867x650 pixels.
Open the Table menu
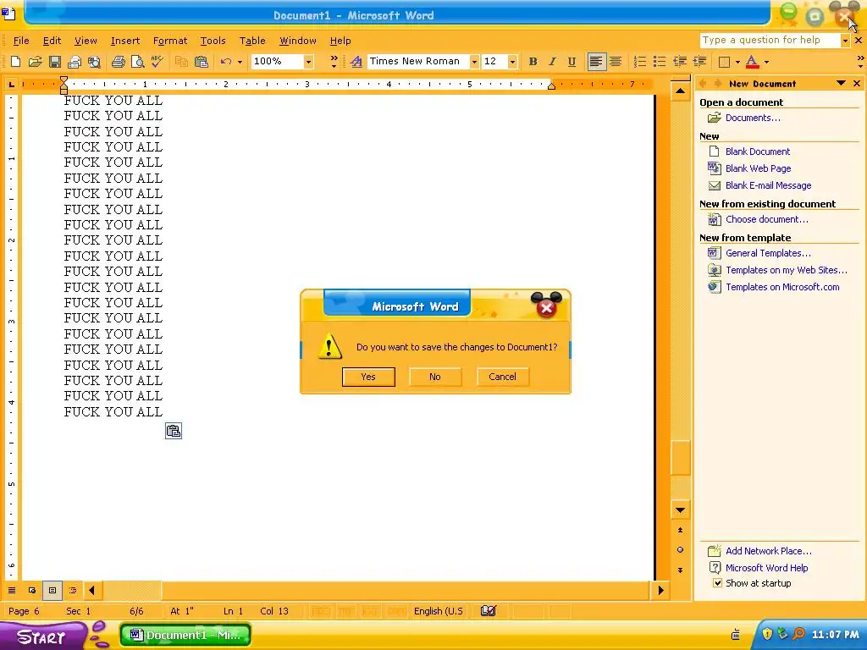[x=252, y=41]
